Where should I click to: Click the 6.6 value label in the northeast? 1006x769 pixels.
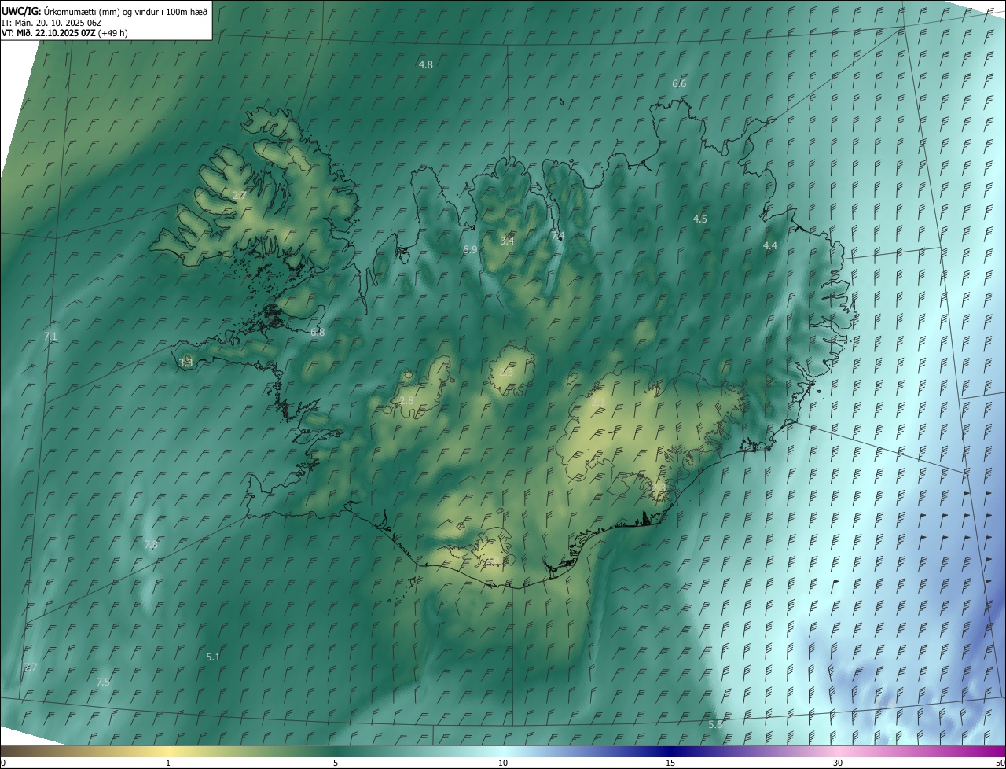pyautogui.click(x=679, y=83)
